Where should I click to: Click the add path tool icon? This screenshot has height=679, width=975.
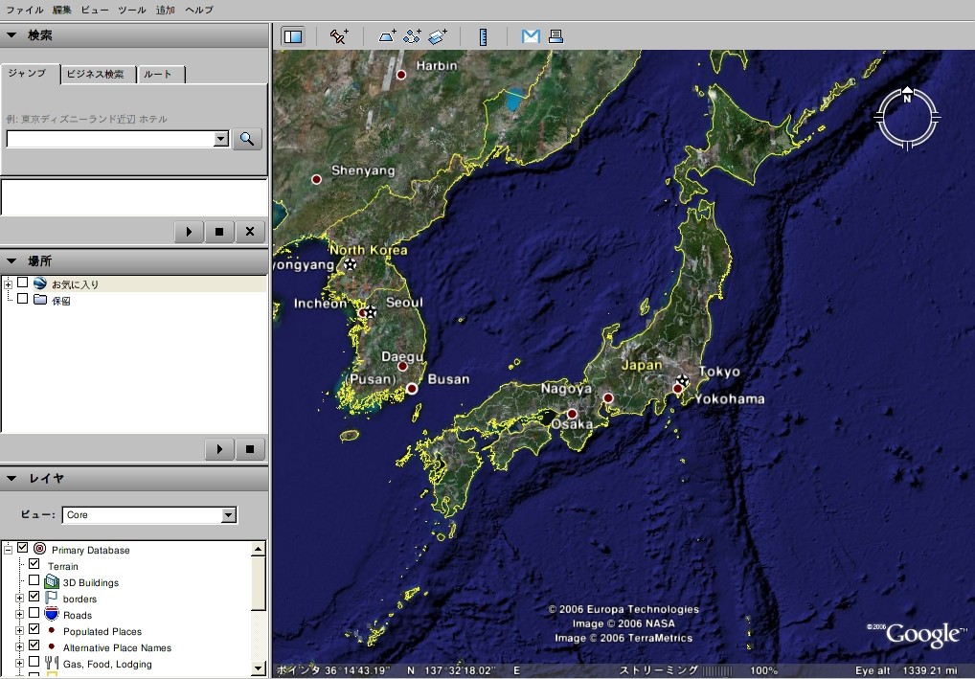coord(412,36)
